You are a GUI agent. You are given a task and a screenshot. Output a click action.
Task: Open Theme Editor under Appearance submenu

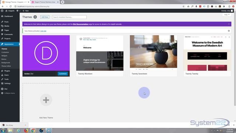click(6, 66)
